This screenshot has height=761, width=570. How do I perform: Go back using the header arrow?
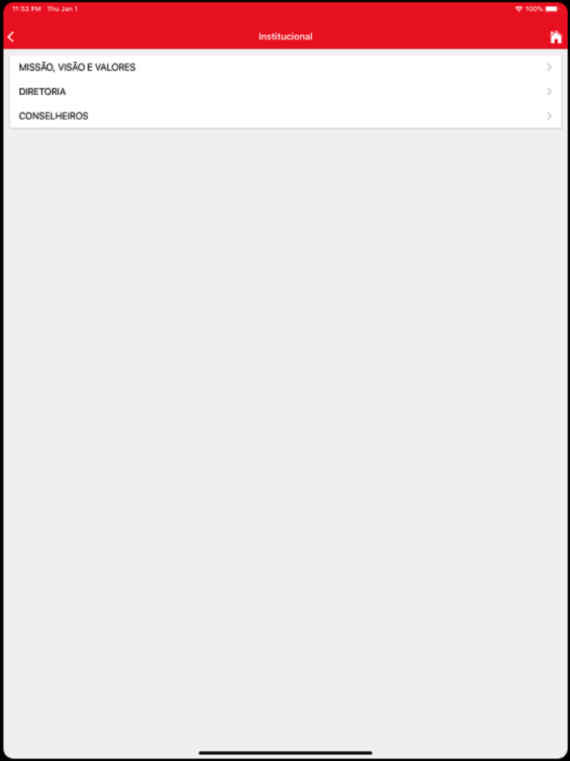click(11, 37)
